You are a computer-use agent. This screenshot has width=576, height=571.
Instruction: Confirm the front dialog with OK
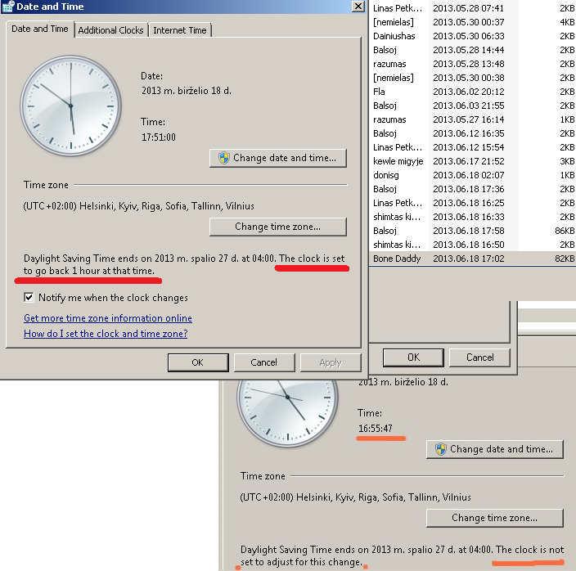[198, 362]
